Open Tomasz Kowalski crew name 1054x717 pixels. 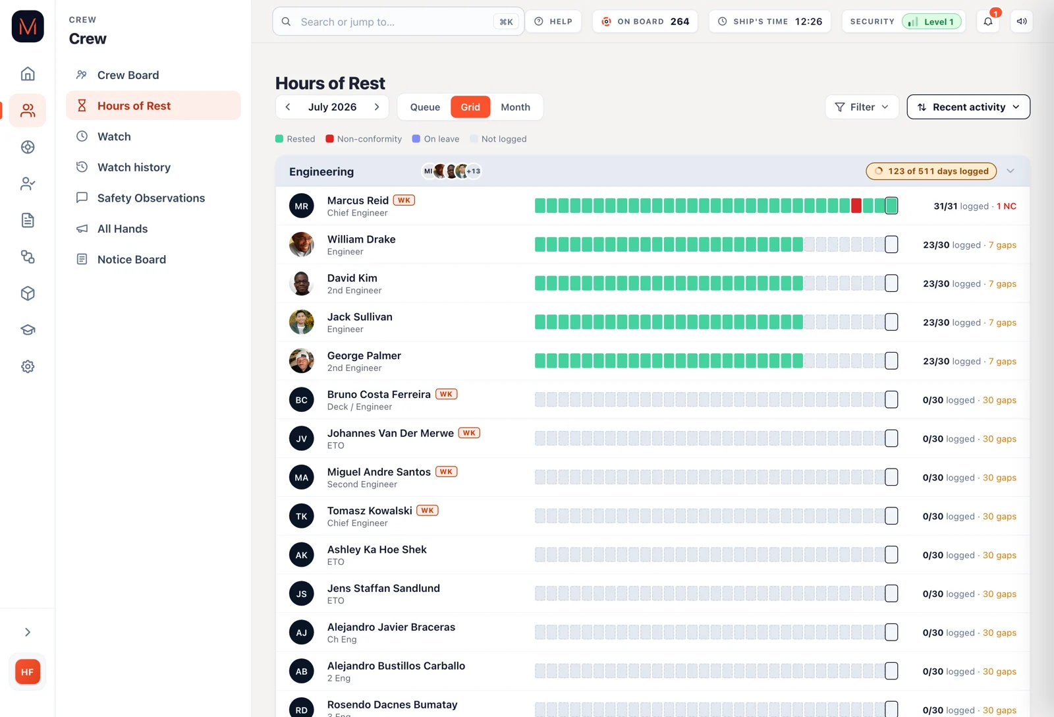pos(370,511)
